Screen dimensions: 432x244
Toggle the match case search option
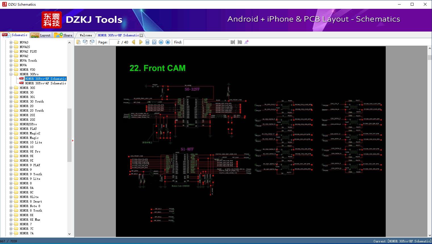pyautogui.click(x=247, y=42)
